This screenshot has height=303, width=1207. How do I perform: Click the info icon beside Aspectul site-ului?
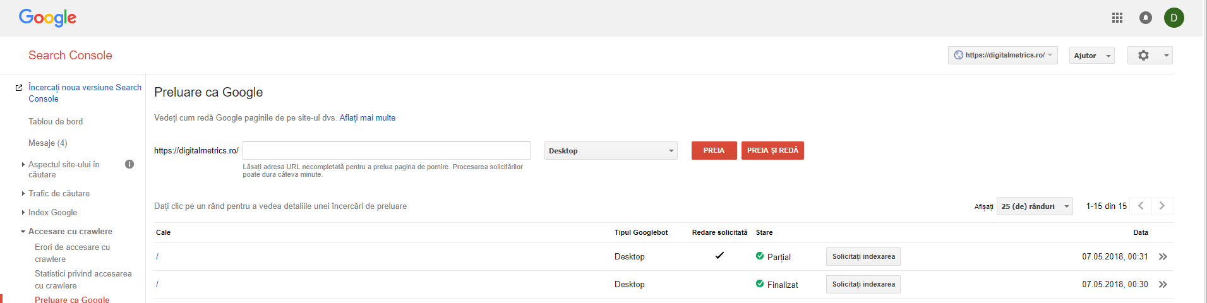coord(129,164)
